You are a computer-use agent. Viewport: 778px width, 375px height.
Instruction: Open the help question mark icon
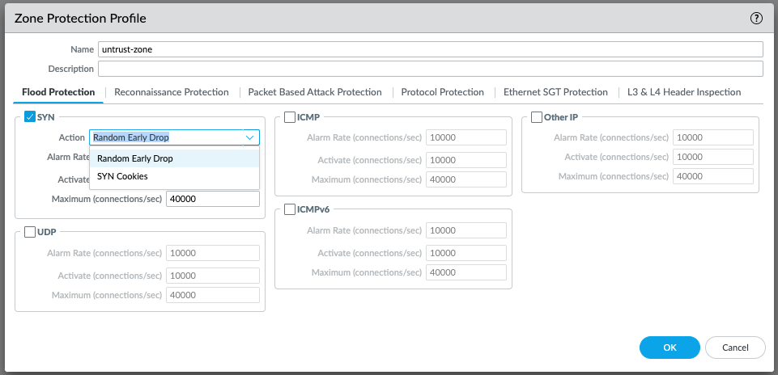757,18
